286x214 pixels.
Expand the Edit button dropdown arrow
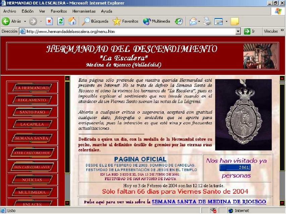(x=227, y=21)
